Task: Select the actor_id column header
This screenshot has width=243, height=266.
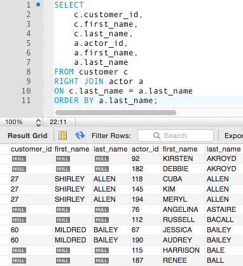Action: [x=145, y=149]
